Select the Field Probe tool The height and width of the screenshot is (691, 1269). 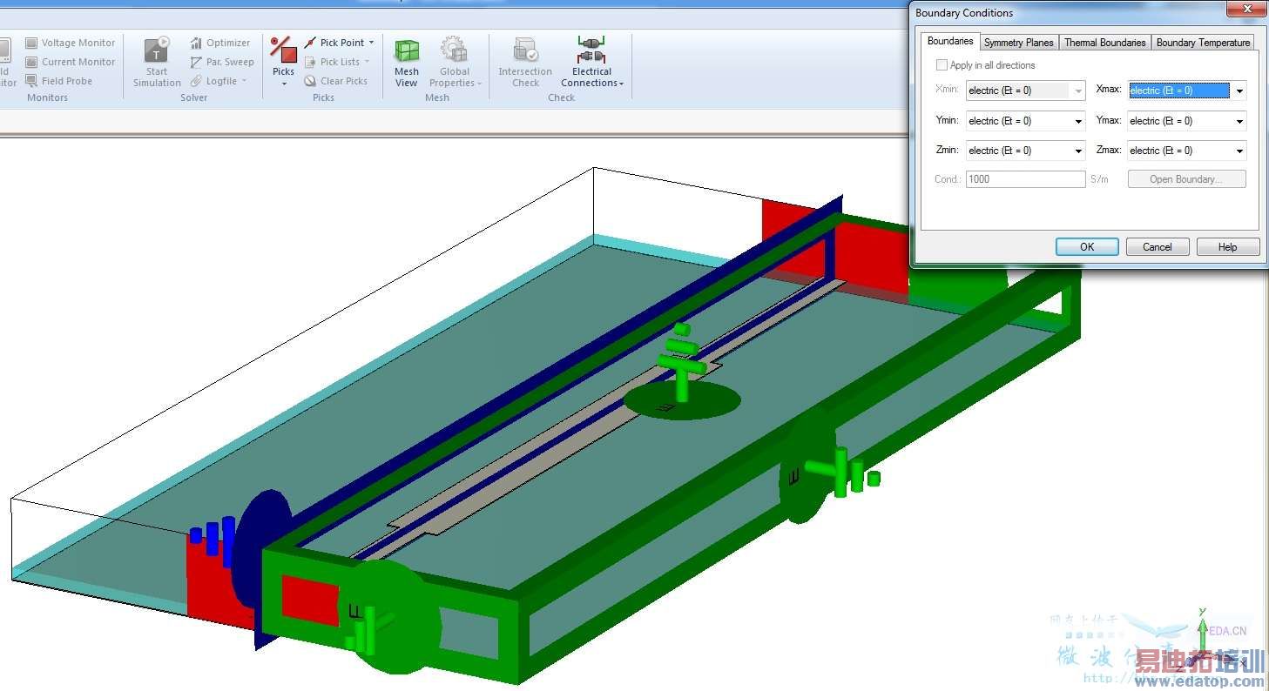click(58, 81)
